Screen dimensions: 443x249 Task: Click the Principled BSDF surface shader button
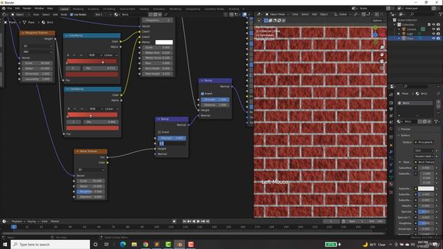[424, 142]
